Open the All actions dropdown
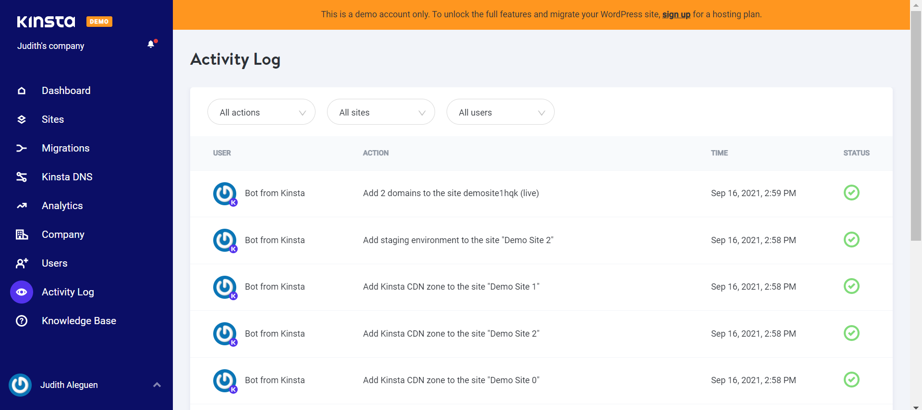This screenshot has height=410, width=922. [x=261, y=112]
